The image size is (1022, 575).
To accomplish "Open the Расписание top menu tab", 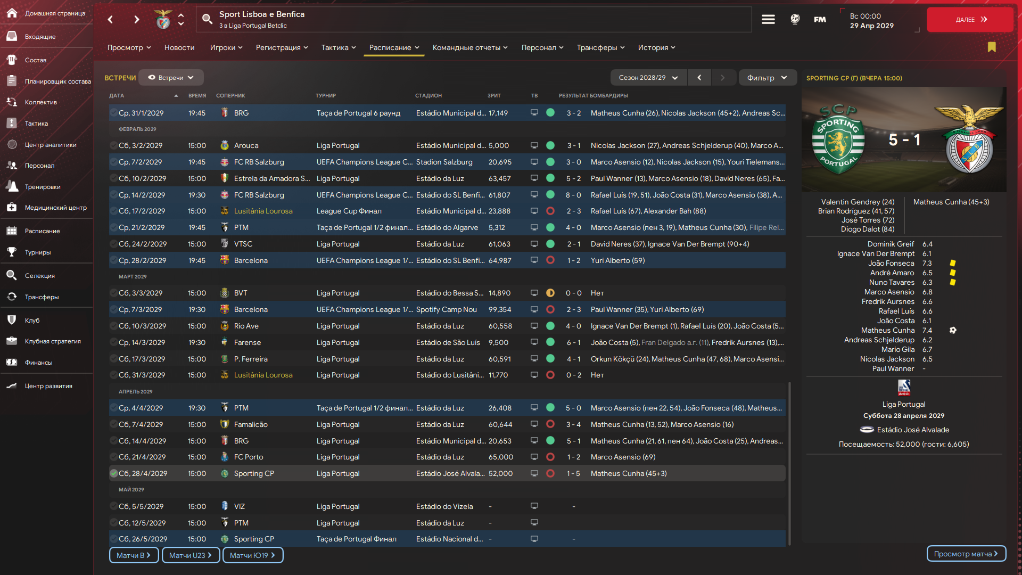I will [394, 47].
